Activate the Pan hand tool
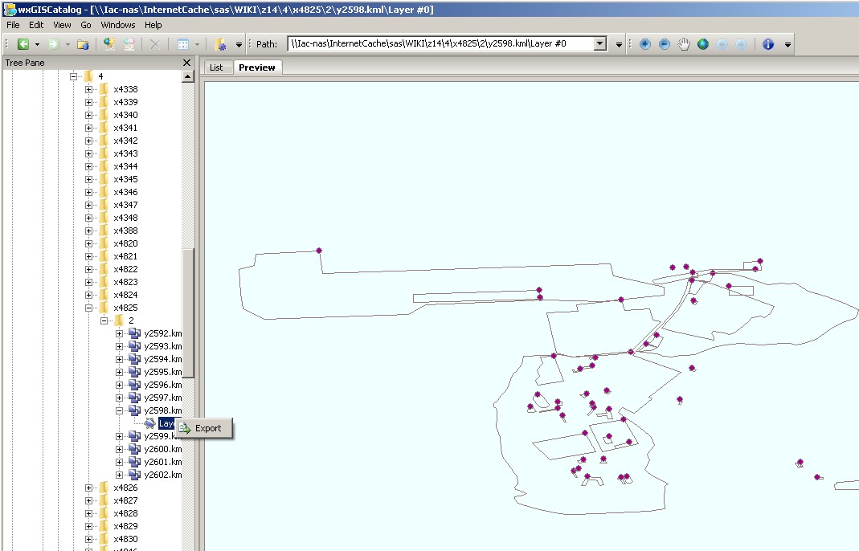The height and width of the screenshot is (551, 859). click(x=684, y=44)
